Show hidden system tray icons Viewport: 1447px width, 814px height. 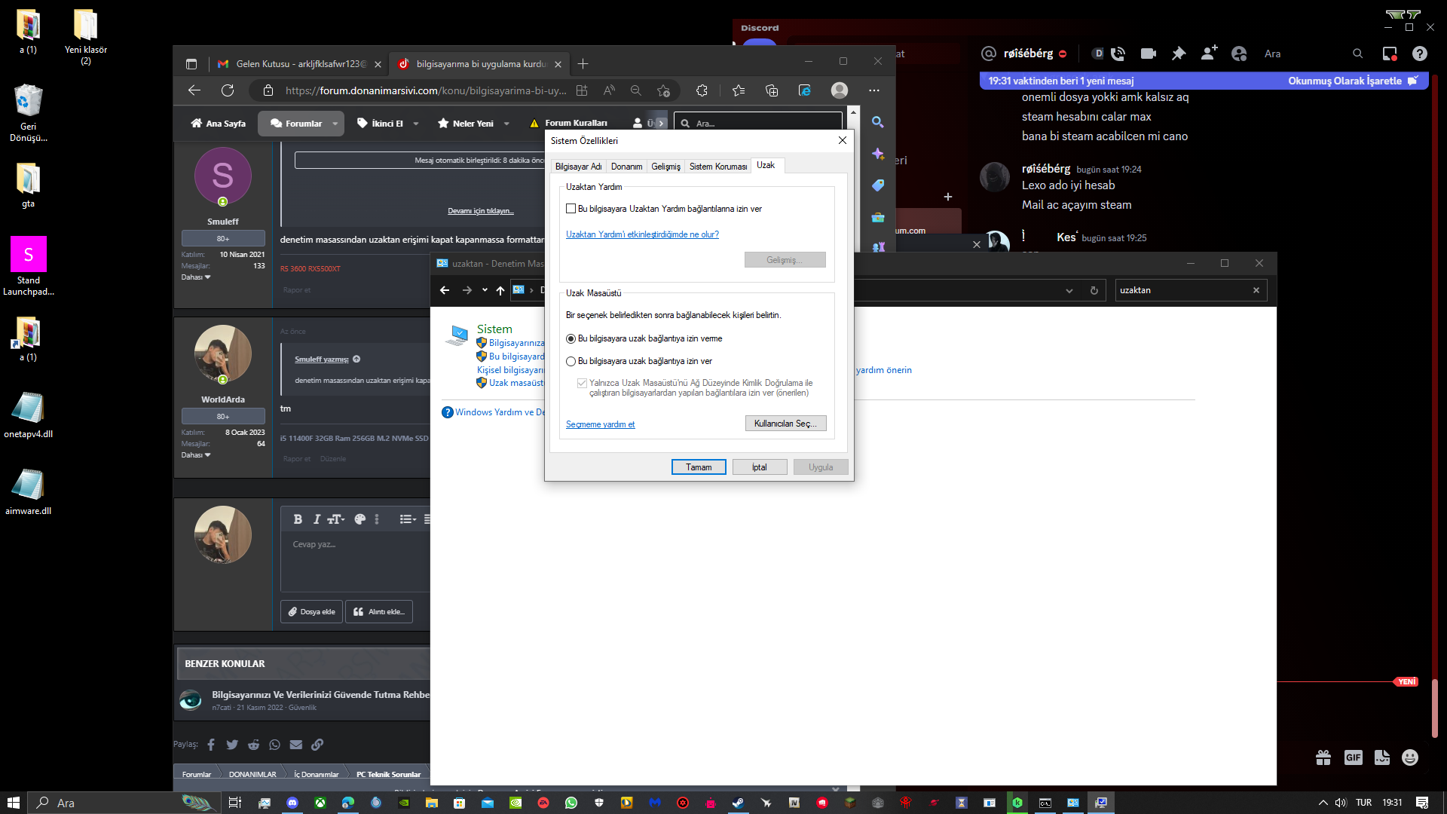[1323, 803]
